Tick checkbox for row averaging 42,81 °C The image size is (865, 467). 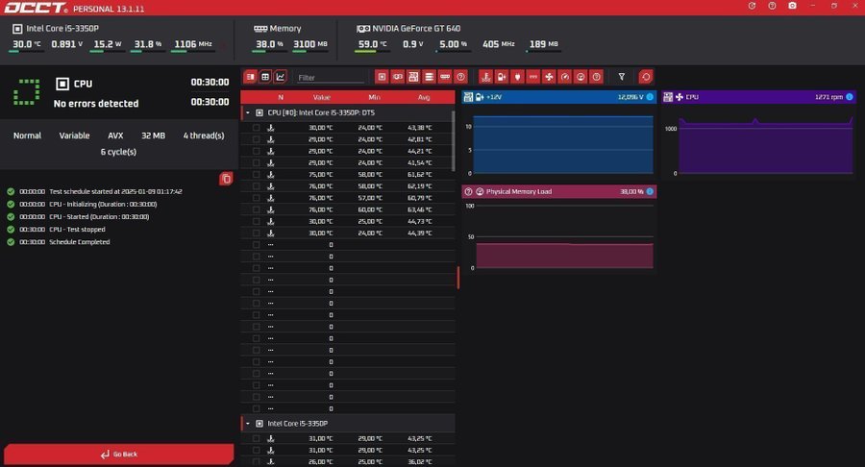pos(256,139)
